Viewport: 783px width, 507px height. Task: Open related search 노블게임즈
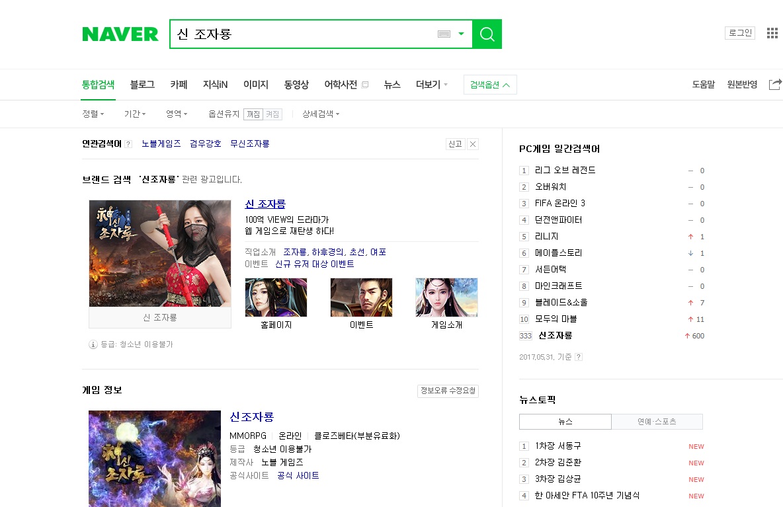click(161, 143)
